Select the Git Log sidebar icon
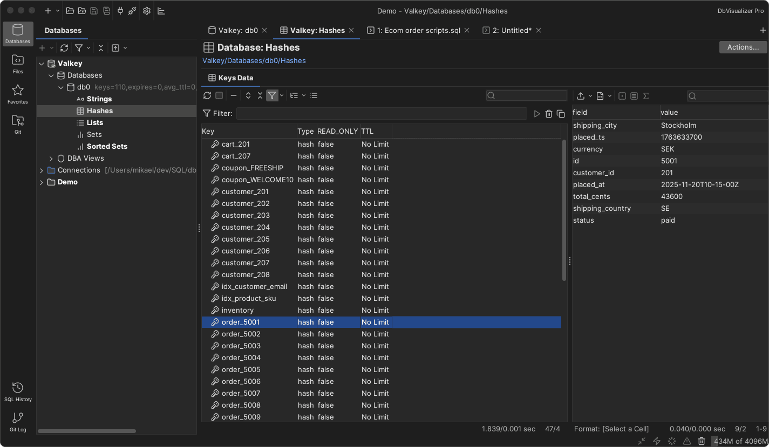 click(18, 420)
